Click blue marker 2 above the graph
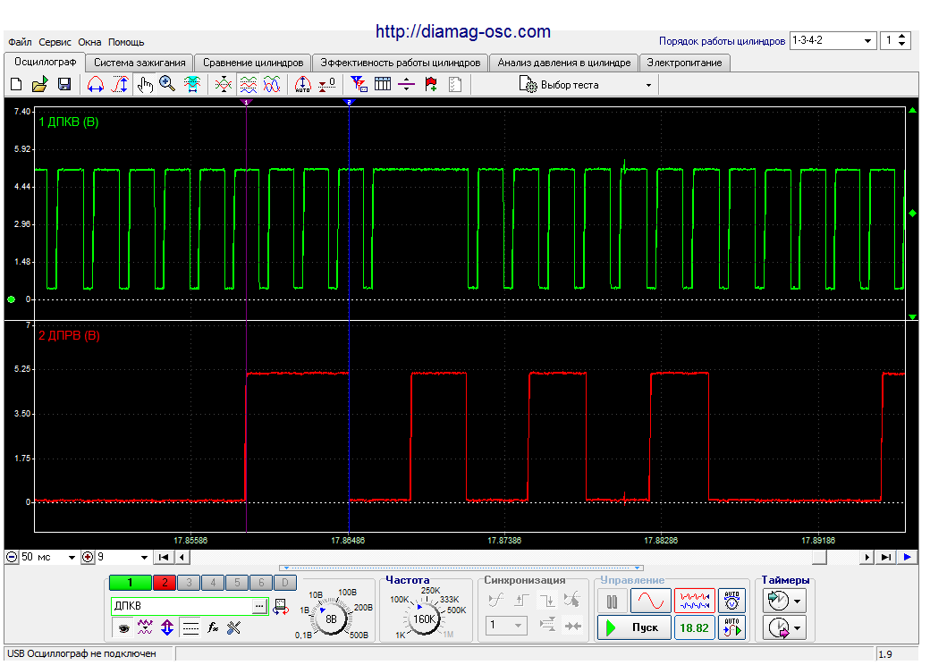Screen dimensions: 930x665 tap(349, 102)
